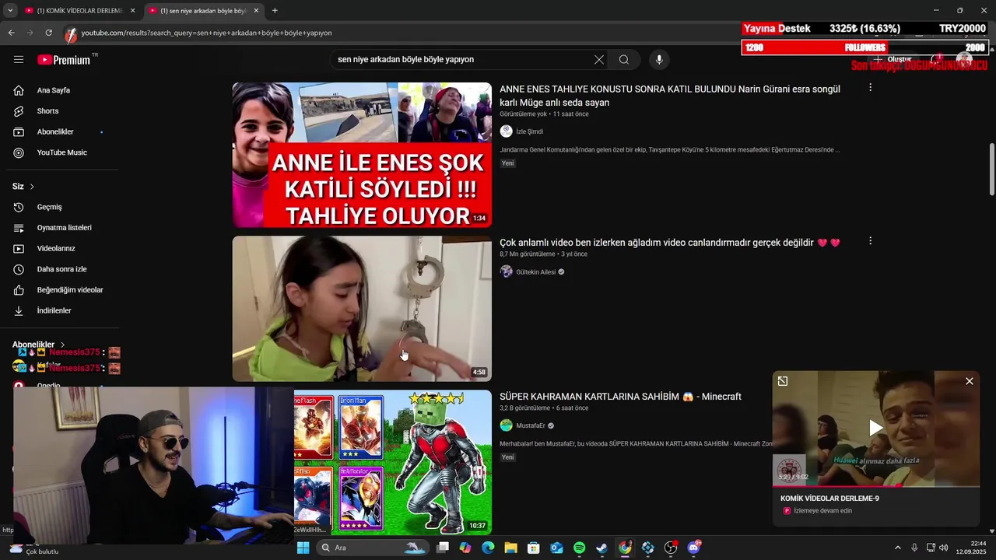The height and width of the screenshot is (560, 996).
Task: Open File Explorer from the taskbar
Action: point(510,548)
